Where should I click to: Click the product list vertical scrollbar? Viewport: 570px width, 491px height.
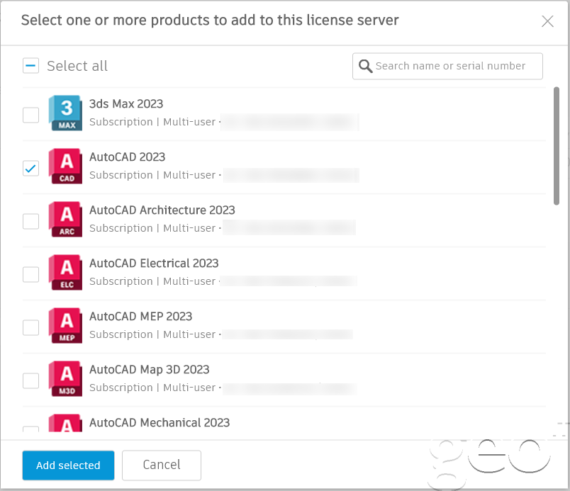tap(557, 146)
